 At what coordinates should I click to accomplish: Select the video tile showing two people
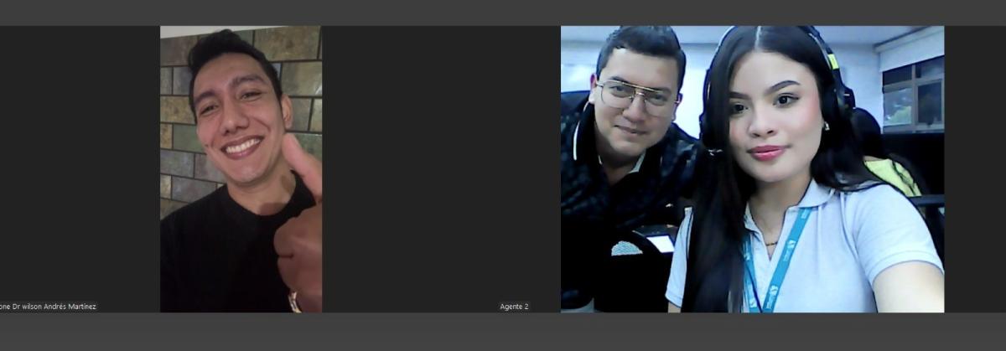pos(752,168)
